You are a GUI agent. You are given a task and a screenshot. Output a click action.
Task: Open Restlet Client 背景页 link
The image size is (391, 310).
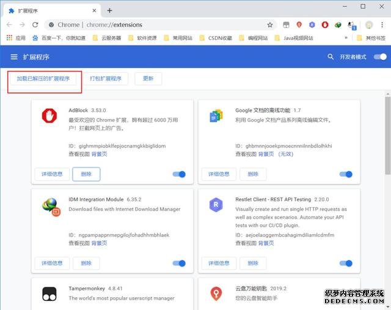pyautogui.click(x=266, y=243)
